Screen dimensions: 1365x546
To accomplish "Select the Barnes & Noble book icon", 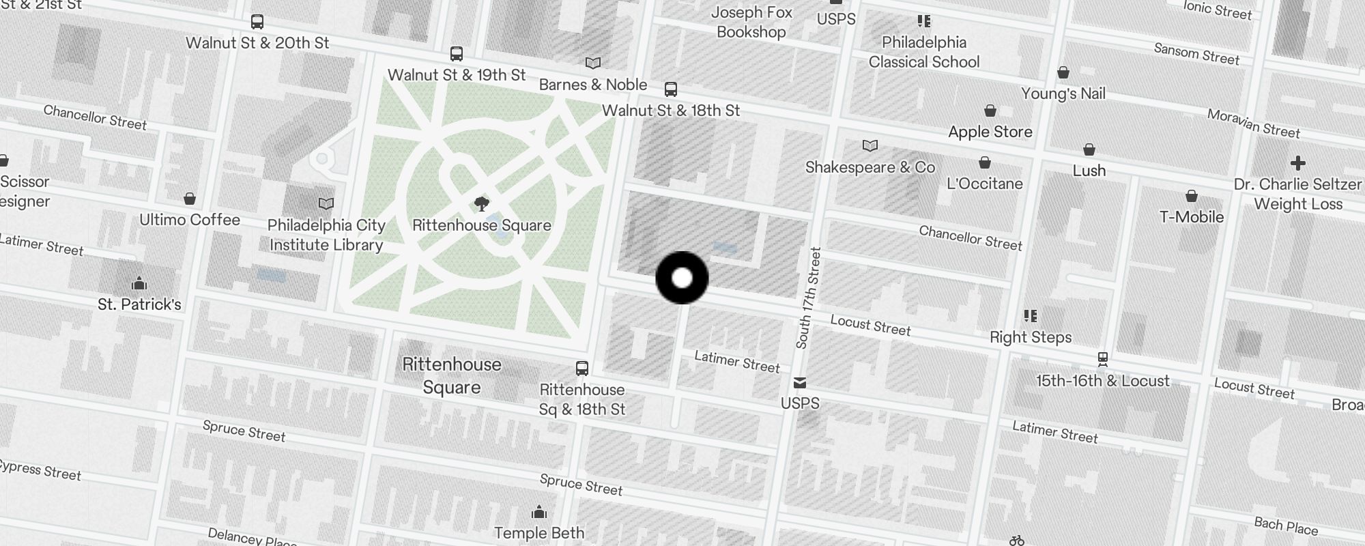I will [593, 63].
